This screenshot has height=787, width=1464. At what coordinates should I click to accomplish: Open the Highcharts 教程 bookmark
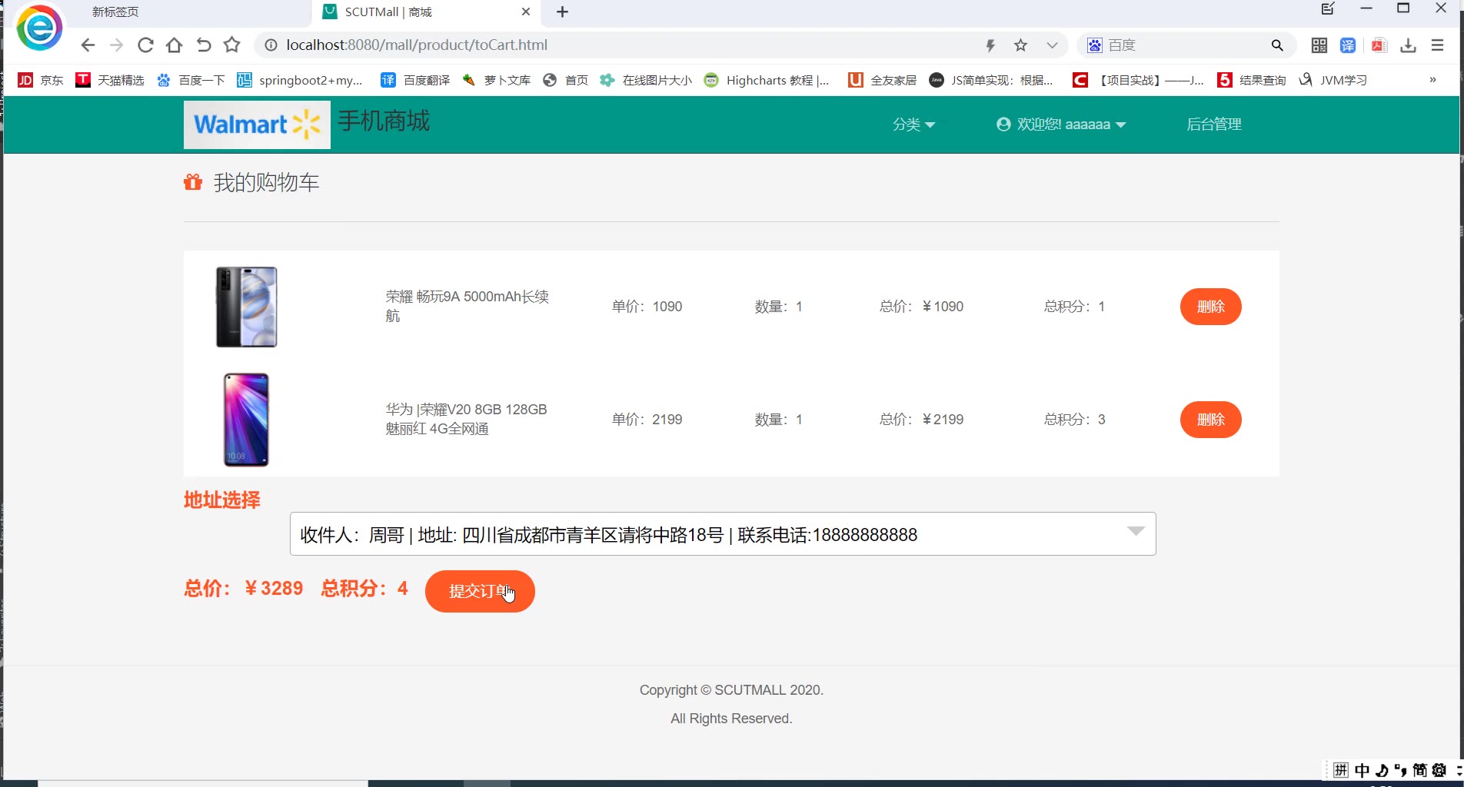(x=767, y=80)
